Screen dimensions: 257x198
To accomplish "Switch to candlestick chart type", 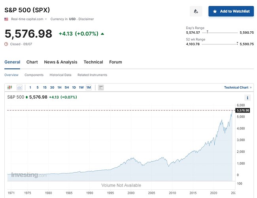I will pyautogui.click(x=9, y=88).
